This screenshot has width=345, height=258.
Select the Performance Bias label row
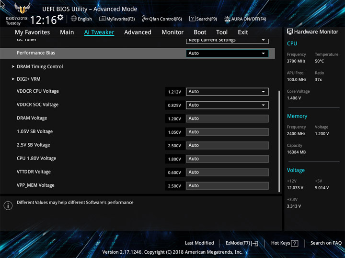coord(138,54)
